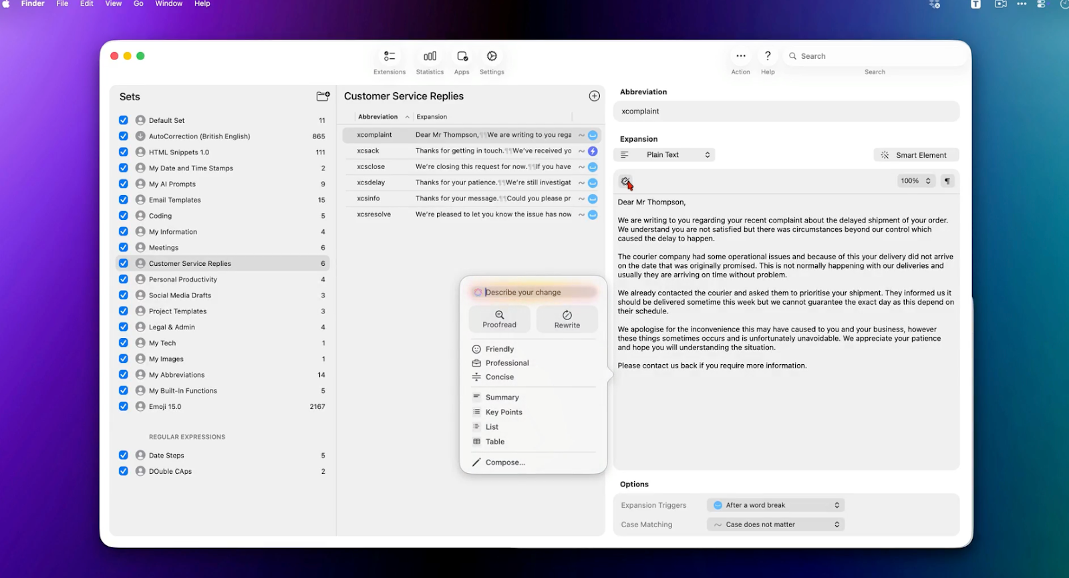
Task: Click the new set folder icon next to Sets
Action: [323, 96]
